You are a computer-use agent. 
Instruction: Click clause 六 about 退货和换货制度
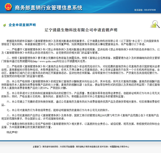pos(80,103)
